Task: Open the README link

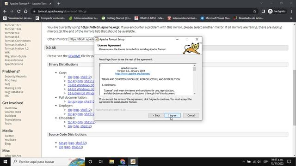Action: 74,56
